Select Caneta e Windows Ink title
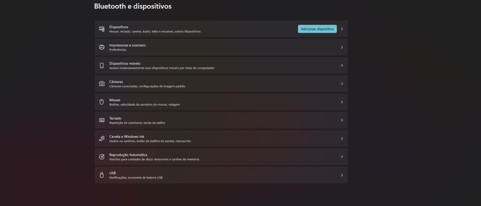The image size is (481, 206). pyautogui.click(x=127, y=137)
